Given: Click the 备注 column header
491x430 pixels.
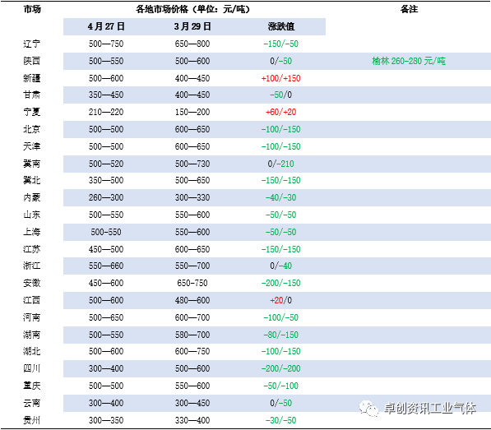Looking at the screenshot, I should 409,9.
